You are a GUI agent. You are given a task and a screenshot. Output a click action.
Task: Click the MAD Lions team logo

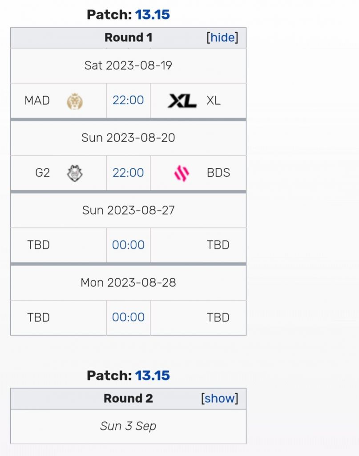pos(74,101)
